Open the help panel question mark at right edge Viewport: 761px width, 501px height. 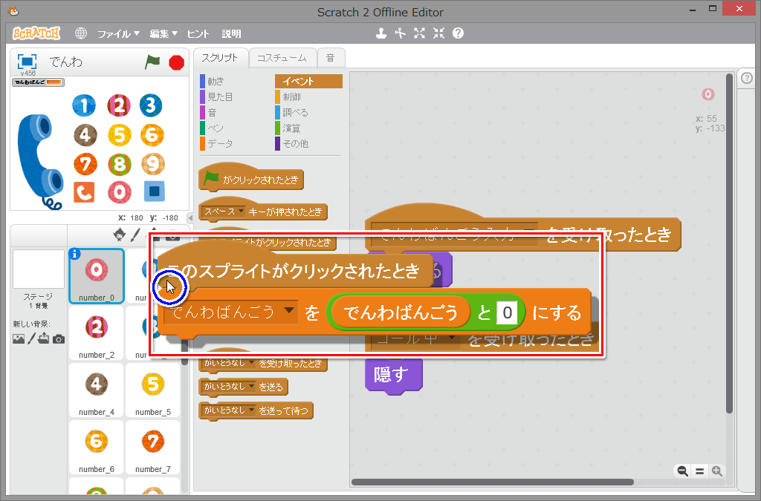(x=747, y=78)
